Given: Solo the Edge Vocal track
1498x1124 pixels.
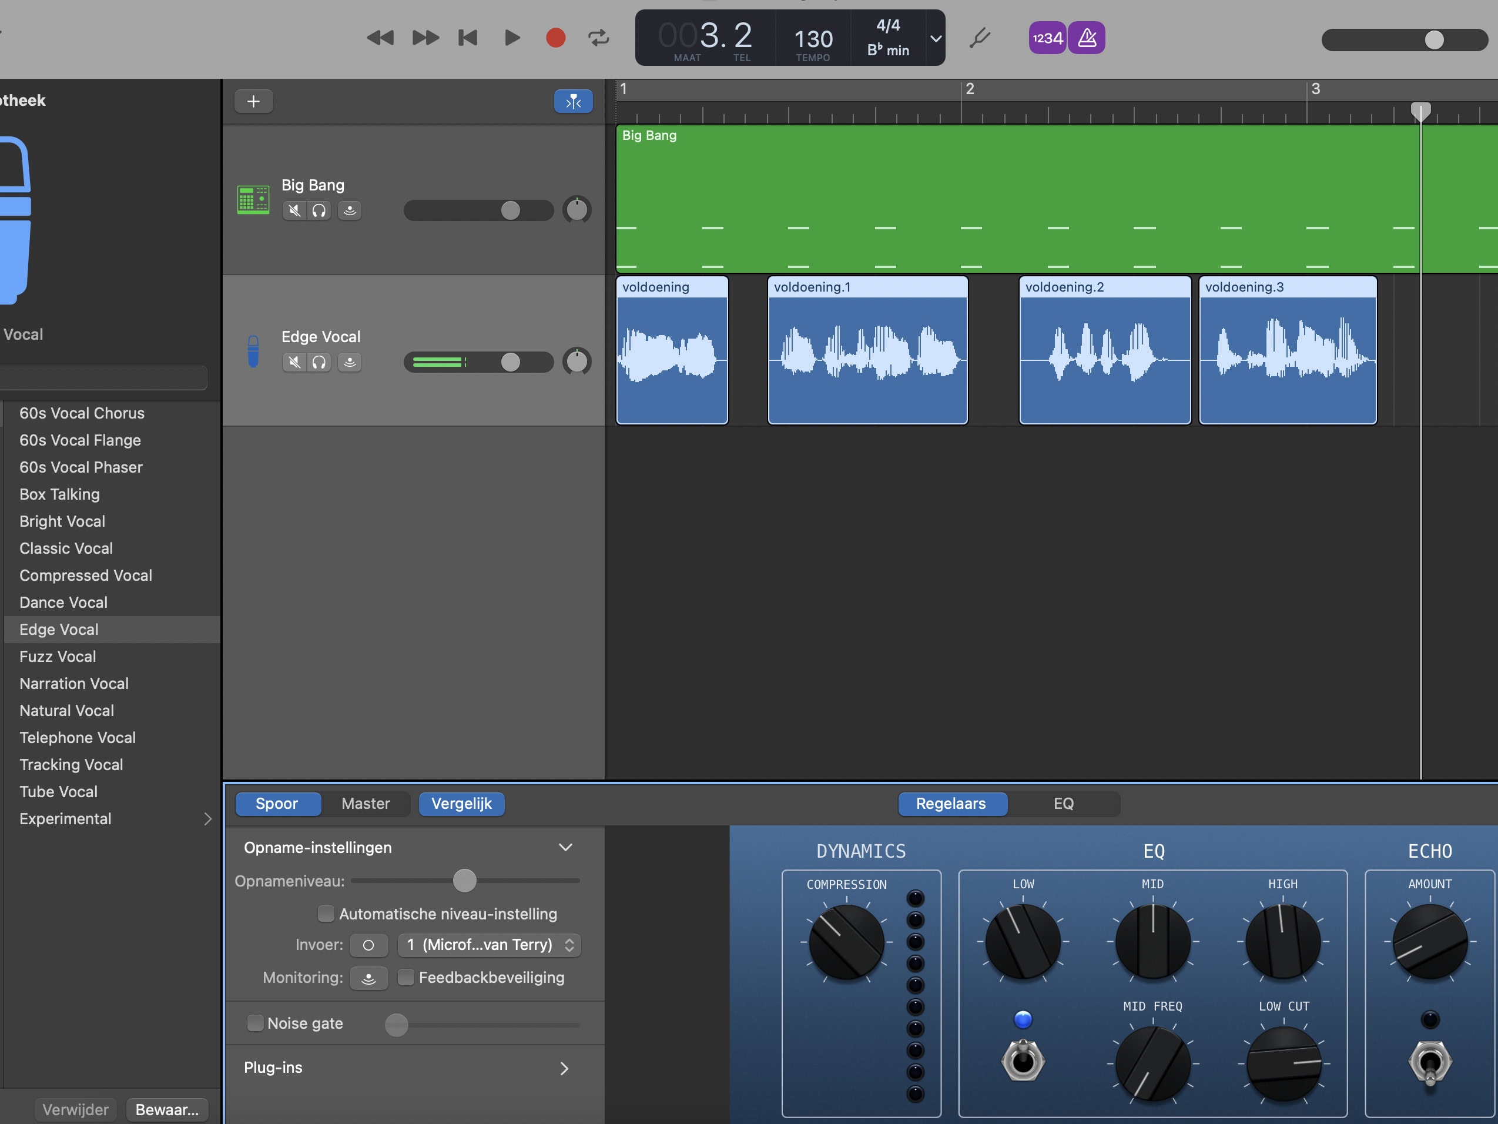Looking at the screenshot, I should pos(319,363).
